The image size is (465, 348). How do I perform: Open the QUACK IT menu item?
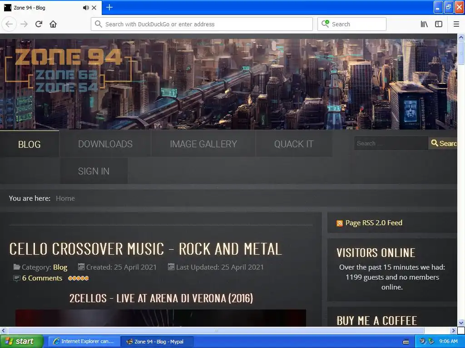tap(294, 144)
